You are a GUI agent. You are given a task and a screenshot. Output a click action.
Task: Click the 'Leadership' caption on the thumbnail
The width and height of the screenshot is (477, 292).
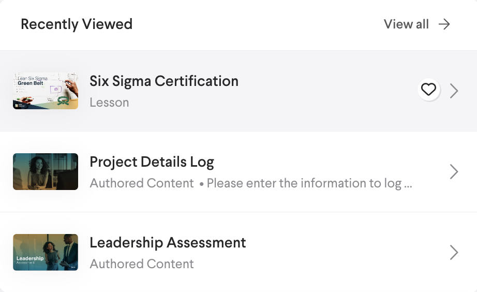tap(30, 258)
